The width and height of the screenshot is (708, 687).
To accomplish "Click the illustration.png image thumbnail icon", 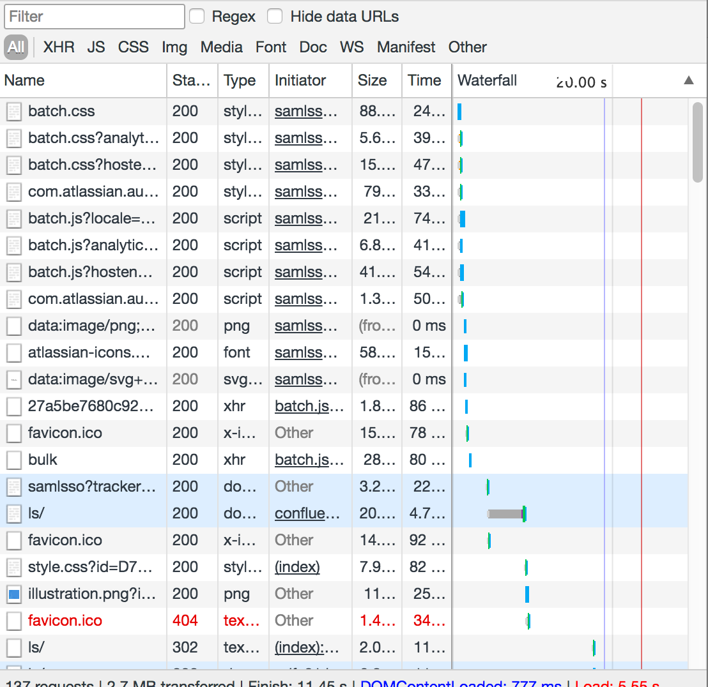I will 13,594.
